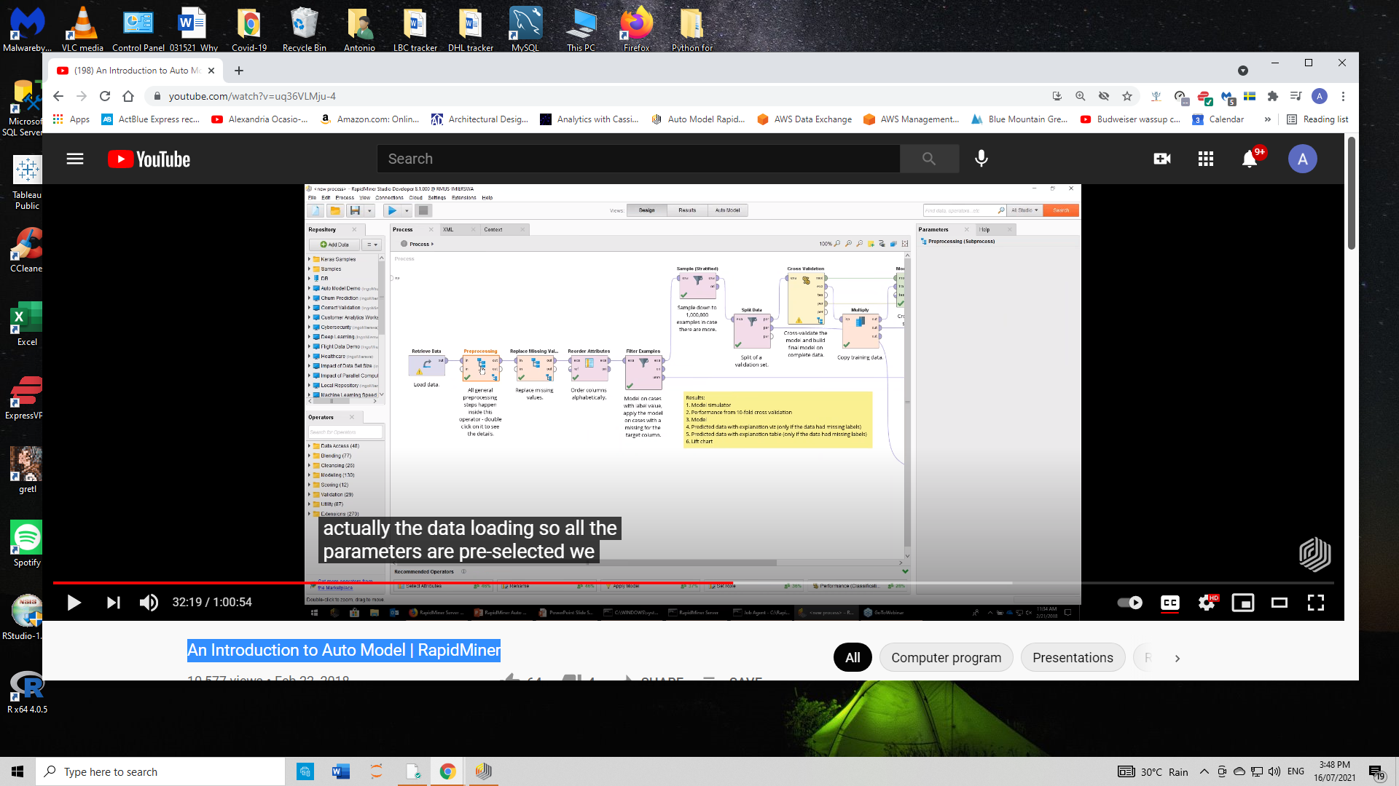Image resolution: width=1399 pixels, height=786 pixels.
Task: Open the Windows Start menu
Action: pyautogui.click(x=17, y=771)
